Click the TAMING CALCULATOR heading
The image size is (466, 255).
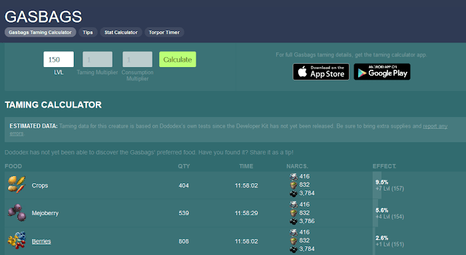(x=53, y=105)
